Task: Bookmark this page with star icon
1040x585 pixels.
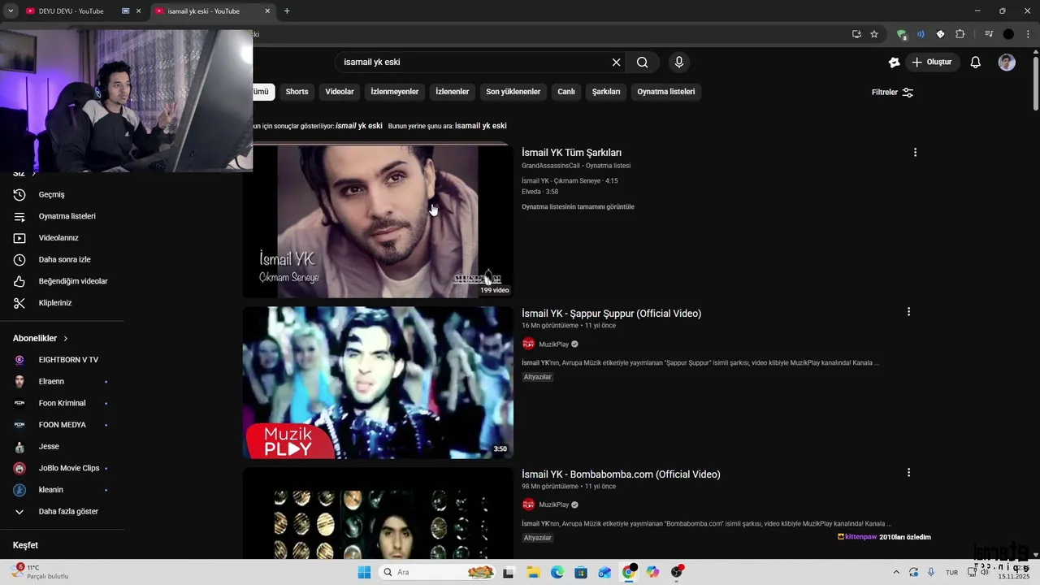Action: [874, 34]
